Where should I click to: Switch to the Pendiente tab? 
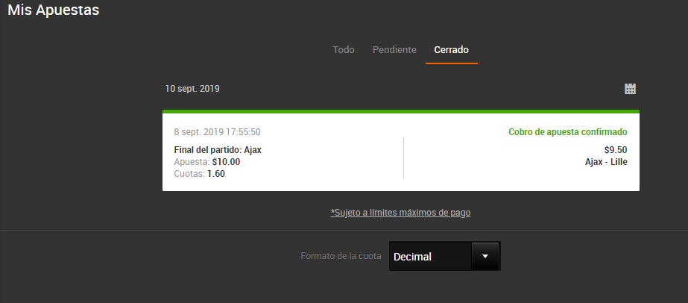[x=394, y=50]
